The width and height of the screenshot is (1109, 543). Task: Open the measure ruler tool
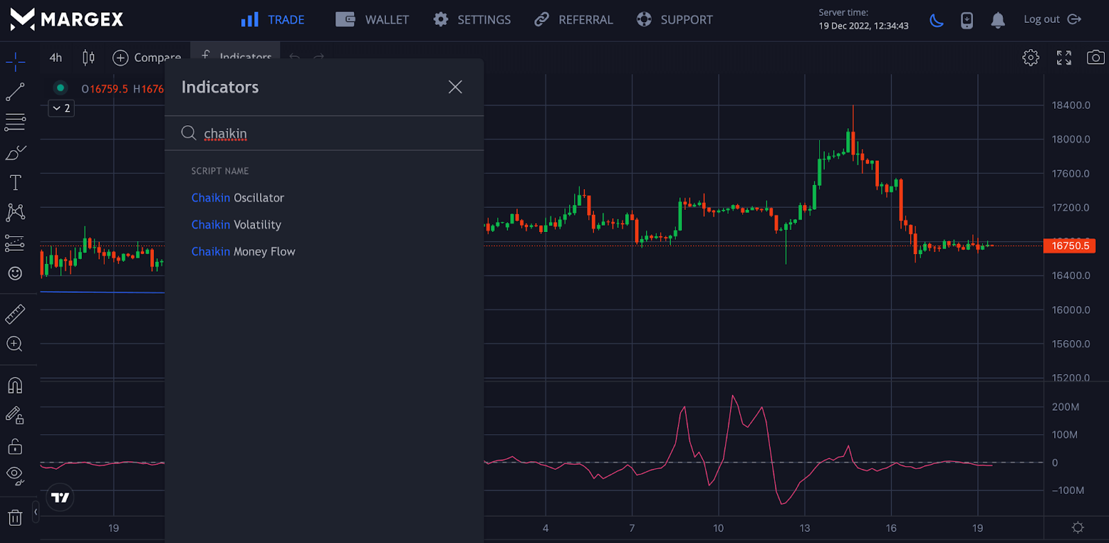coord(15,314)
